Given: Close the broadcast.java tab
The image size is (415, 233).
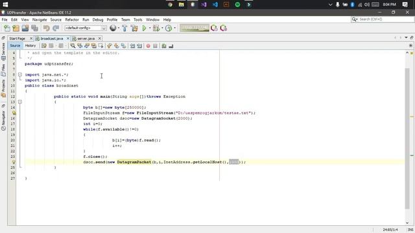Looking at the screenshot, I should coord(67,39).
